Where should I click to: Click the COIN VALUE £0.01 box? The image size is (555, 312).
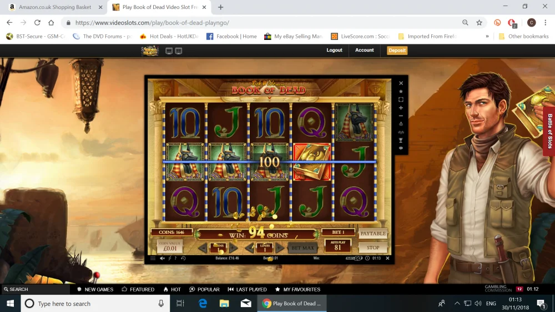(x=170, y=246)
